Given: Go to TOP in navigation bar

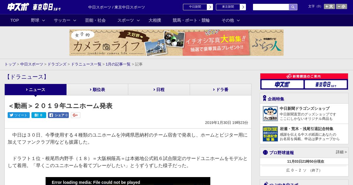Looking at the screenshot, I should tap(15, 20).
